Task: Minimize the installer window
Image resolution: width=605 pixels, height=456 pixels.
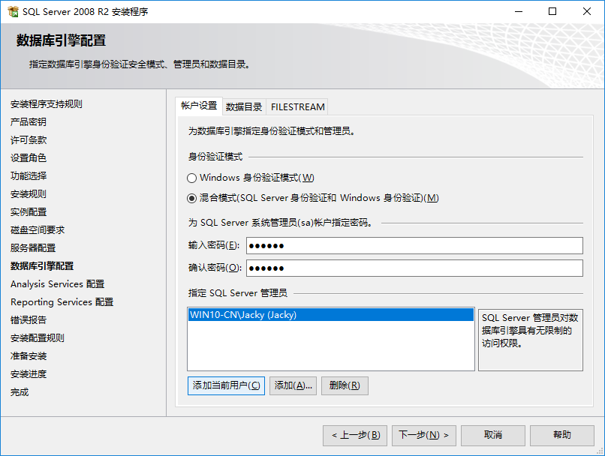Action: 519,11
